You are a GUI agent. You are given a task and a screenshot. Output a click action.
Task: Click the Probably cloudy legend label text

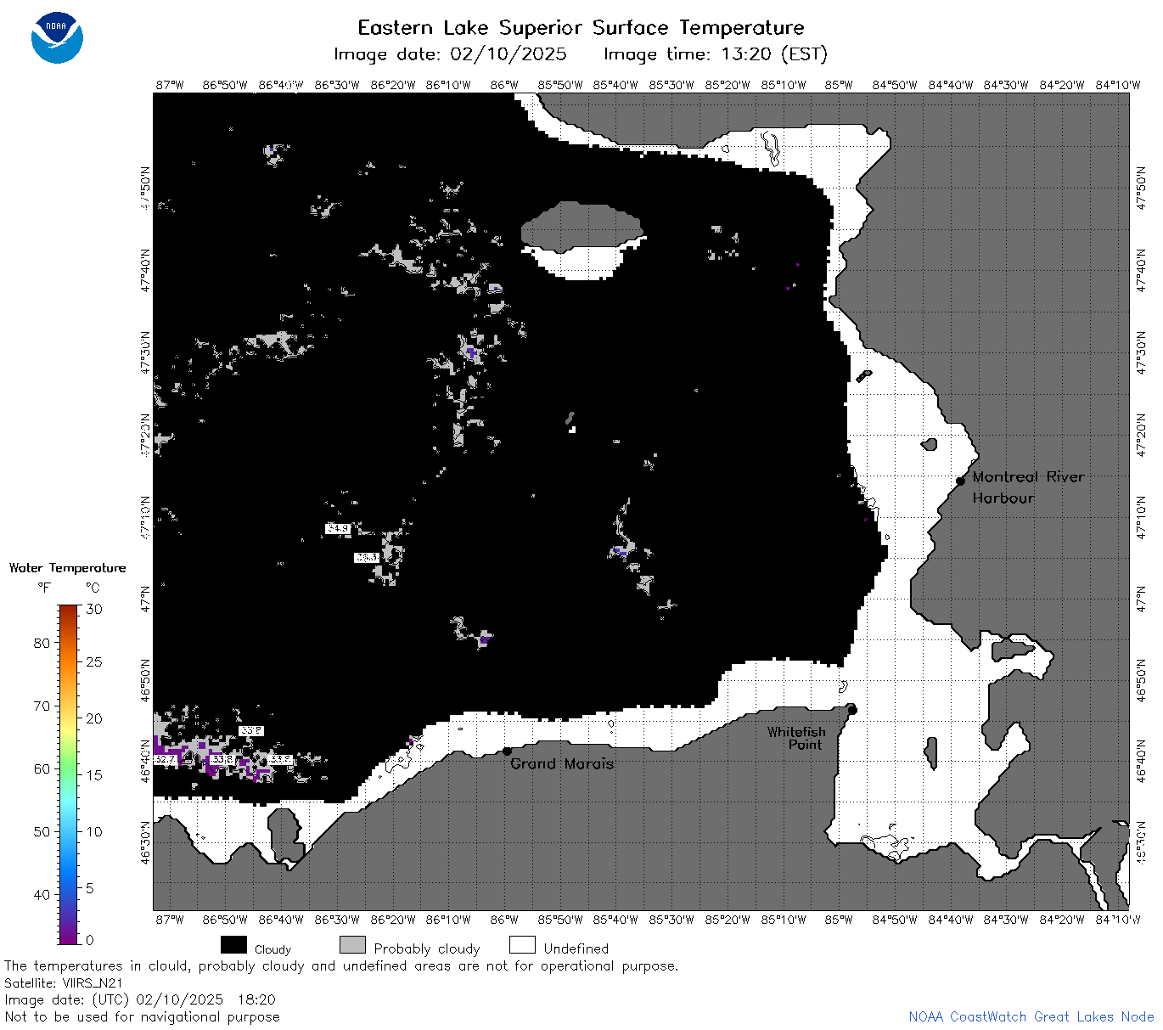coord(427,948)
